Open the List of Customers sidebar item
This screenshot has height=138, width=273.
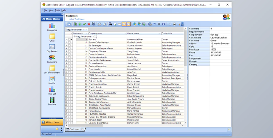52,69
